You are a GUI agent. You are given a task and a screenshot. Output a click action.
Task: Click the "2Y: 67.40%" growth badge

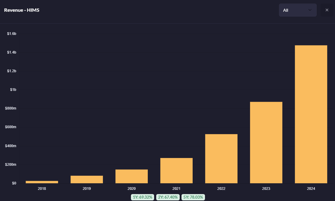168,197
